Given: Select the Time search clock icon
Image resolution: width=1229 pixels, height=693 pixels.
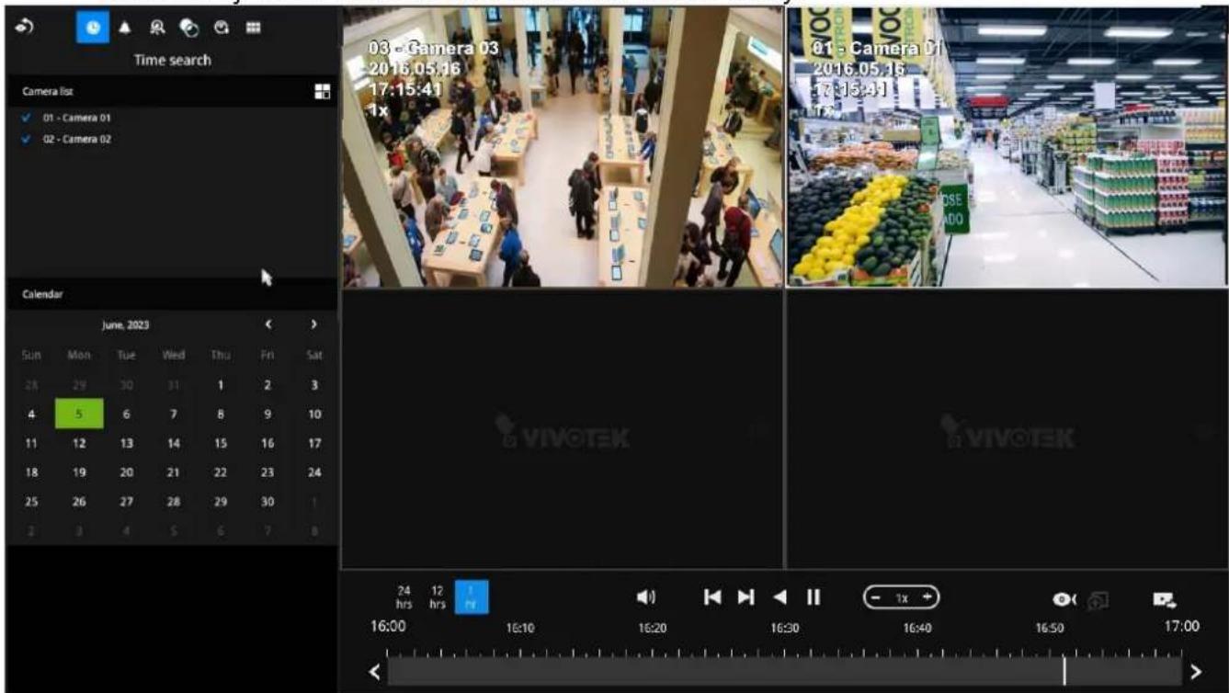Looking at the screenshot, I should click(x=92, y=28).
